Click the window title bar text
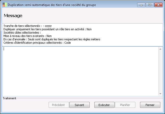This screenshot has width=165, height=114. coord(52,5)
